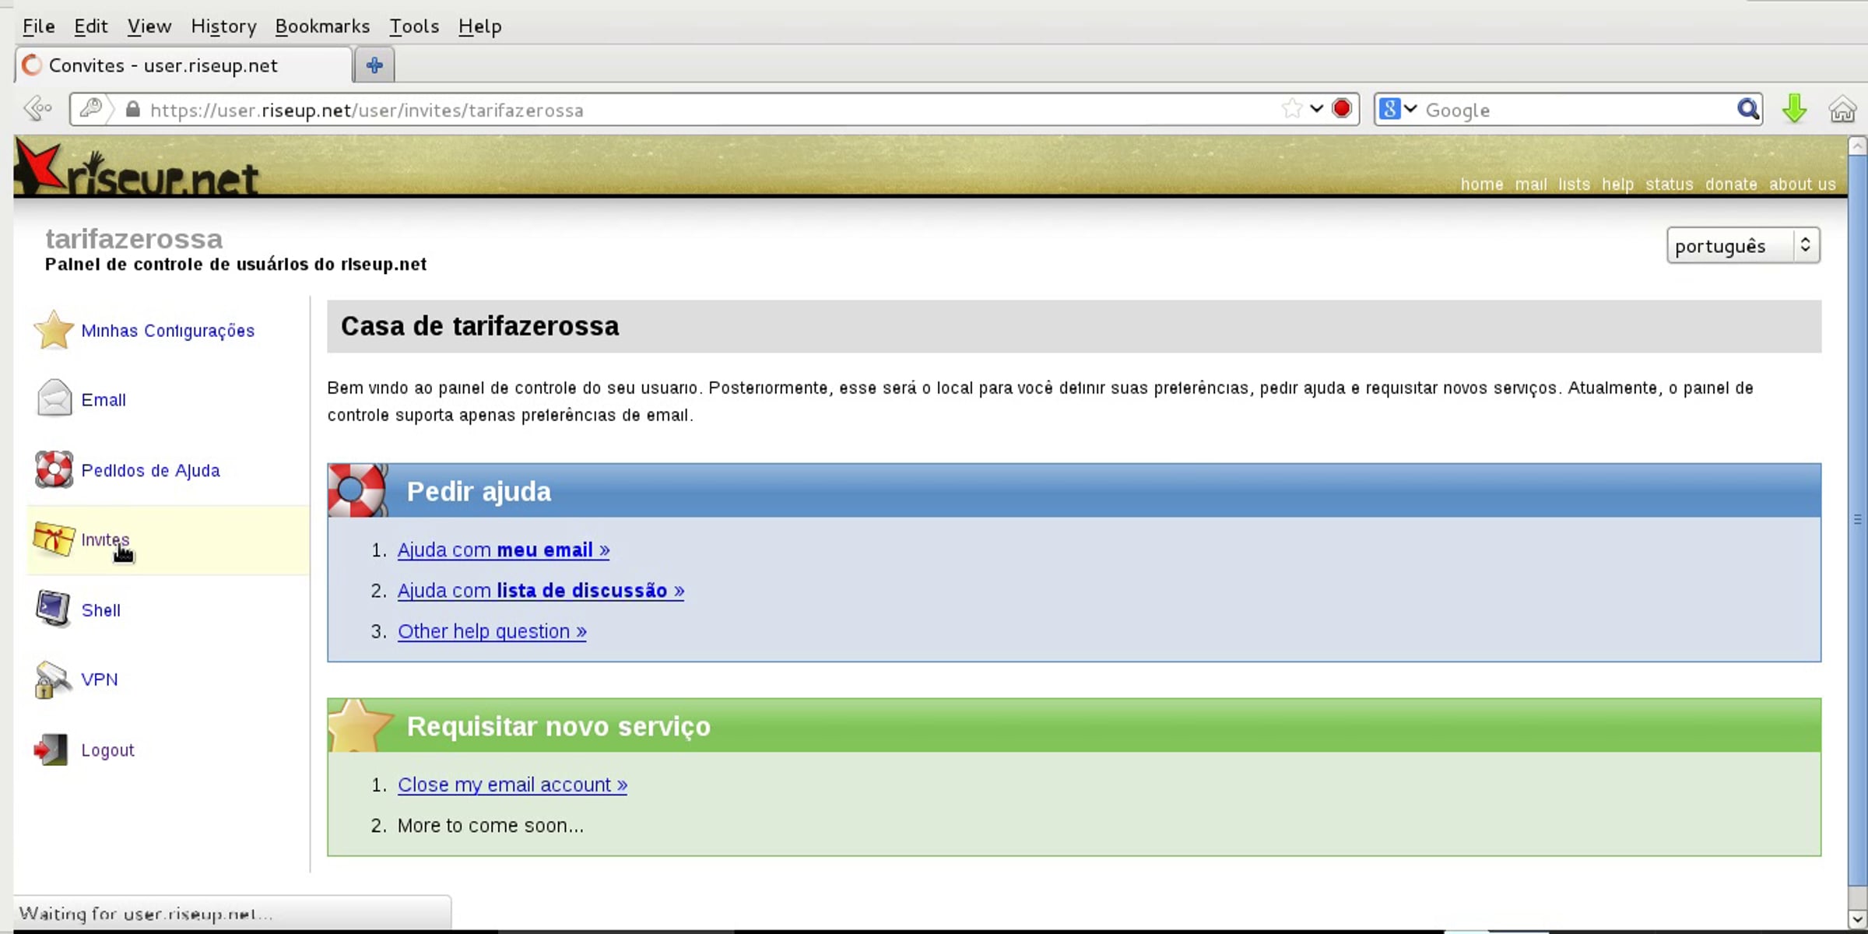Screen dimensions: 1868x934
Task: Click the page vertical scrollbar thumb
Action: tap(1857, 519)
